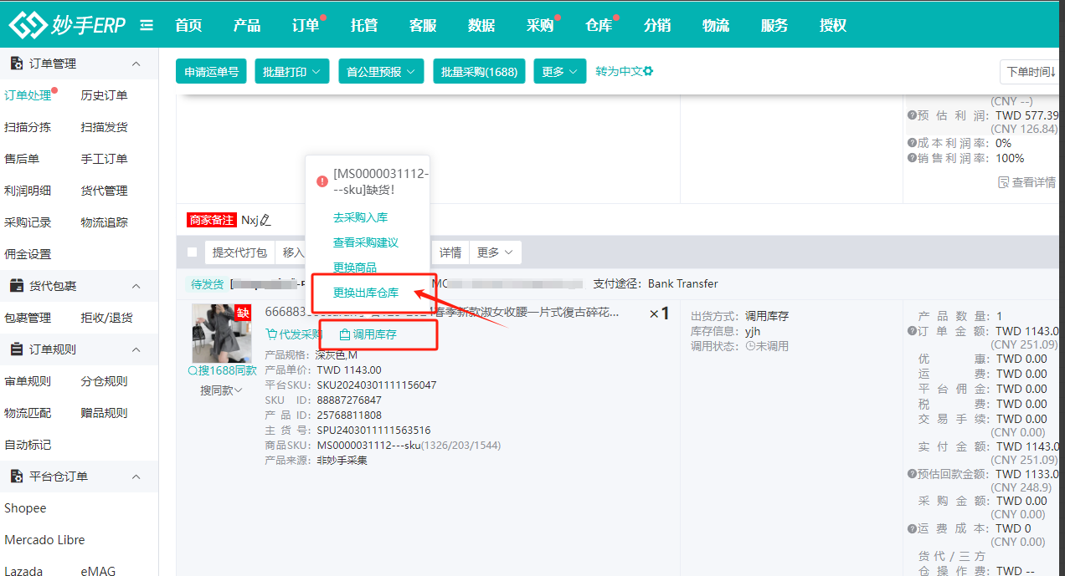
Task: Open the 分销 top menu
Action: pyautogui.click(x=657, y=25)
